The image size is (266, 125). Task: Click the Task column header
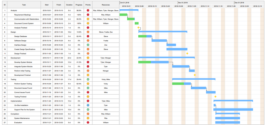point(24,5)
